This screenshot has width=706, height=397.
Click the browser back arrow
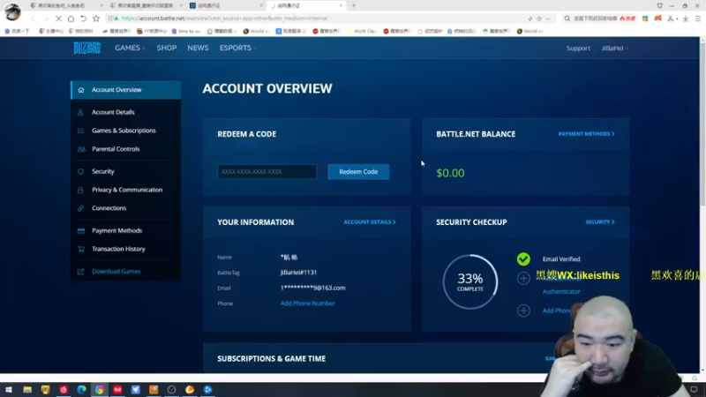[33, 19]
